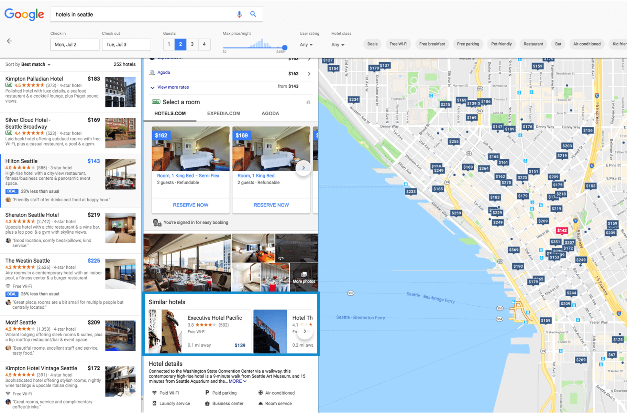Open the Hotel class Any dropdown
Viewport: 627px width, 413px height.
338,45
